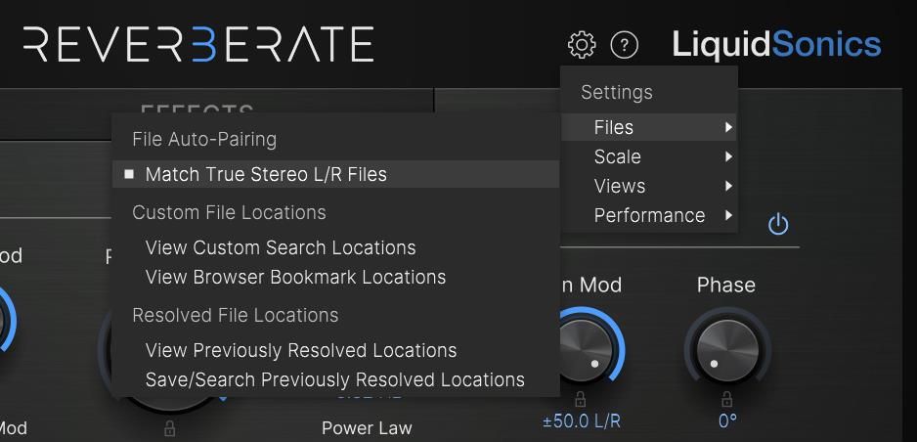
Task: Click the ±50.0 L/R value
Action: (582, 420)
